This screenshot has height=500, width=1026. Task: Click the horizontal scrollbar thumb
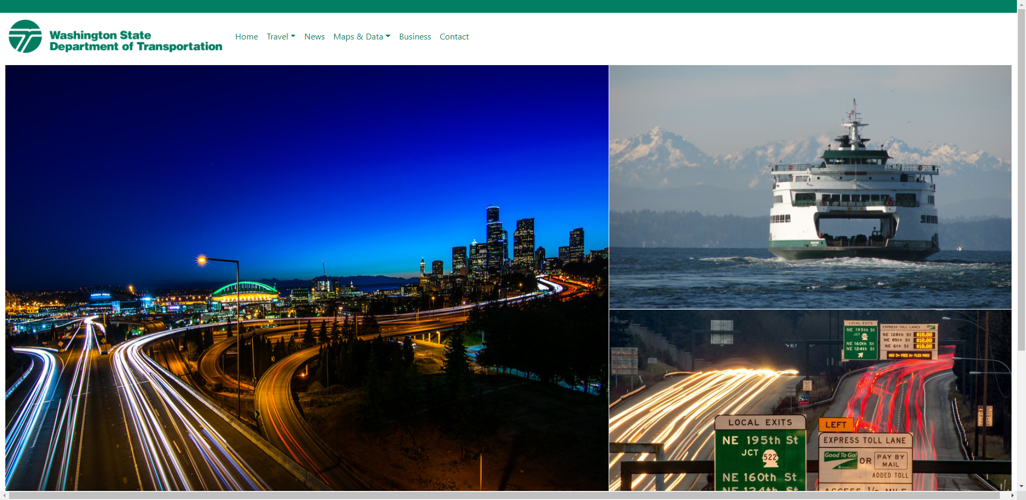click(x=504, y=496)
